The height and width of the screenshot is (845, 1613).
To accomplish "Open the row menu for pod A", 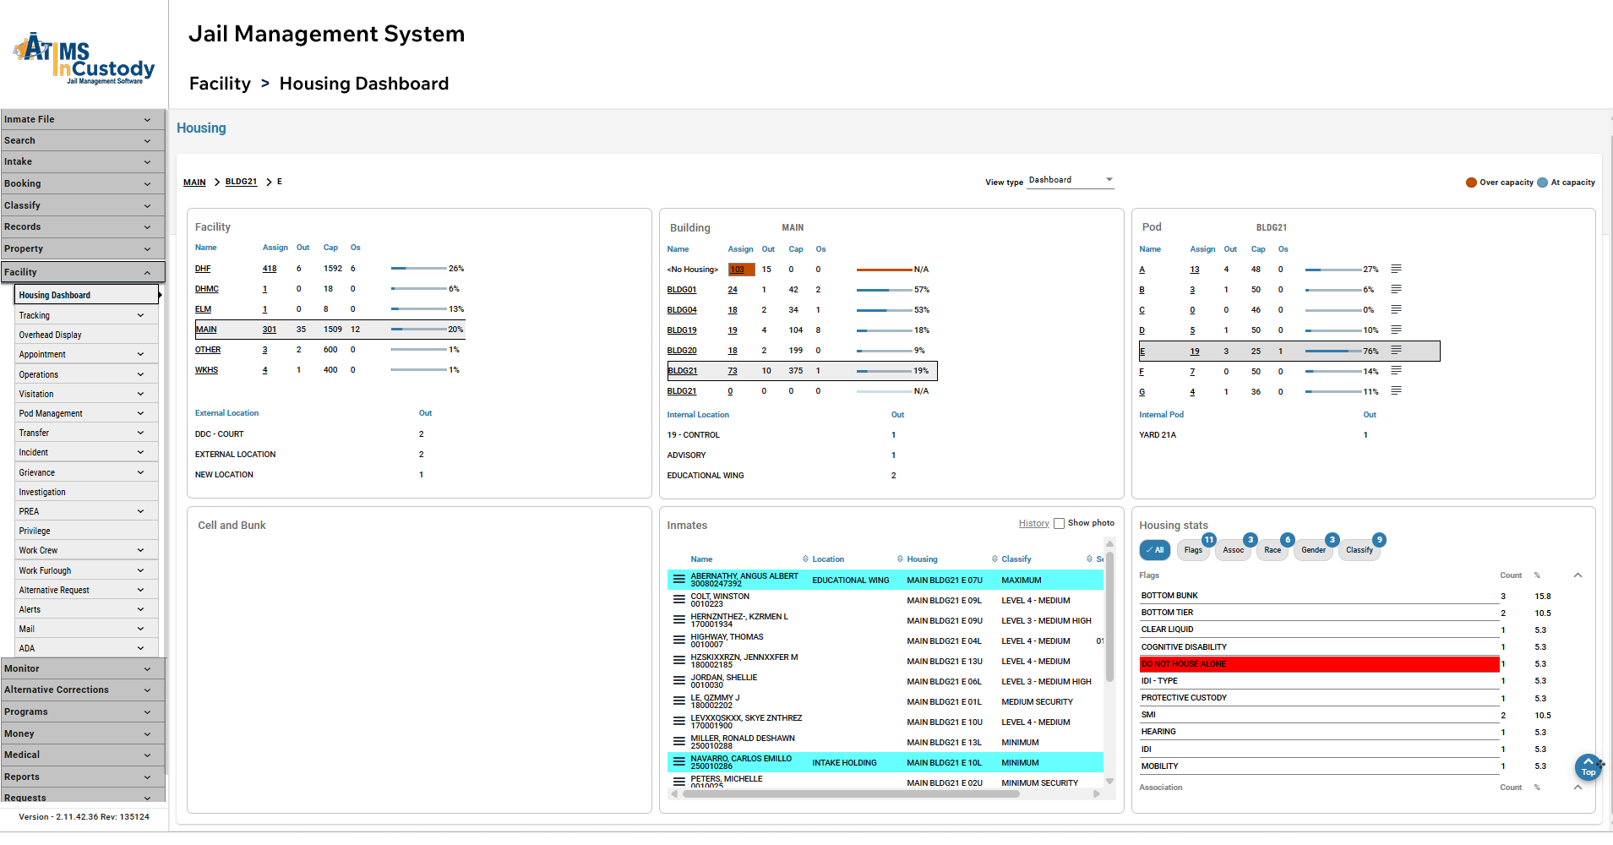I will click(x=1395, y=269).
